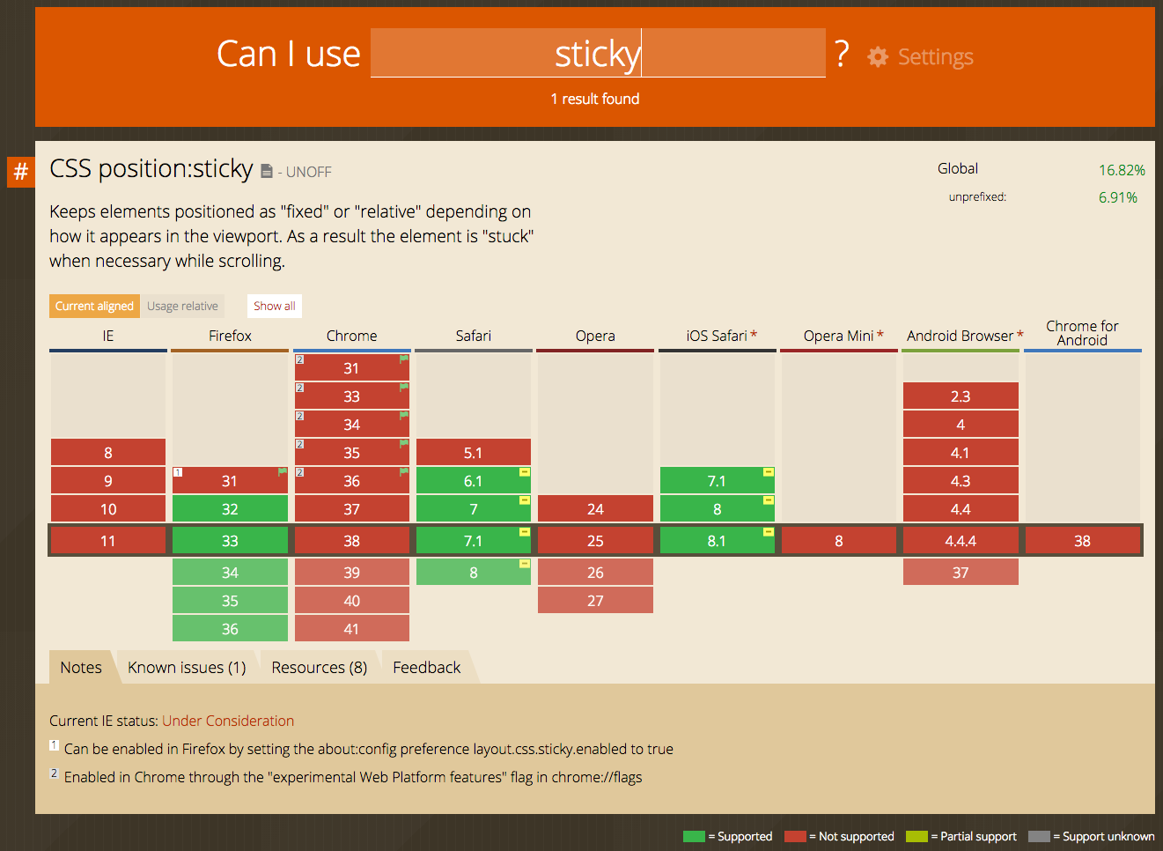Click note 1 marker on Firefox 31
1163x851 pixels.
tap(178, 472)
